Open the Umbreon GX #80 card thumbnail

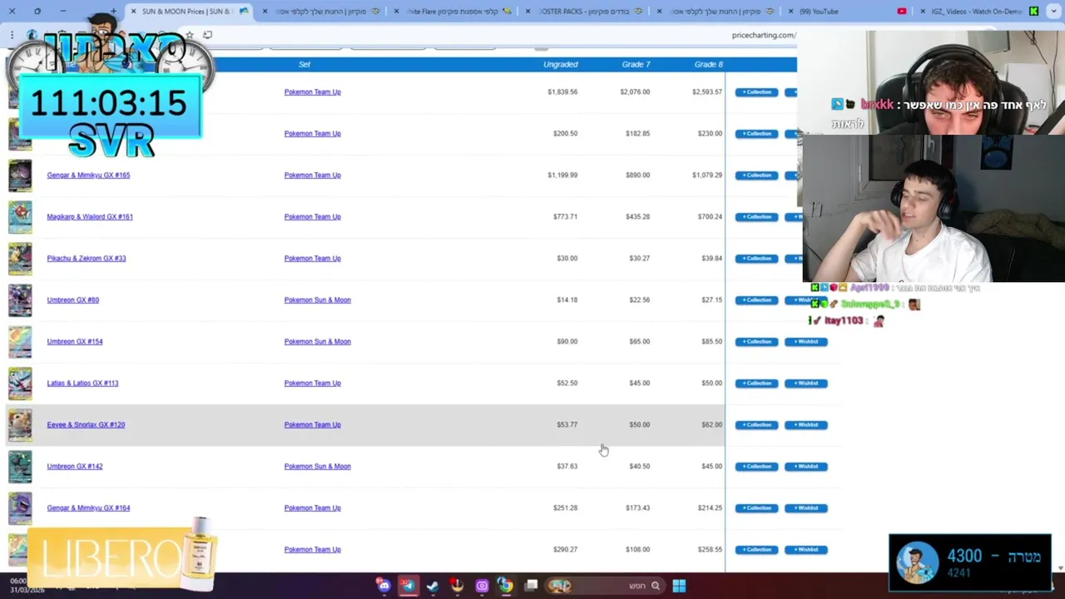tap(20, 300)
